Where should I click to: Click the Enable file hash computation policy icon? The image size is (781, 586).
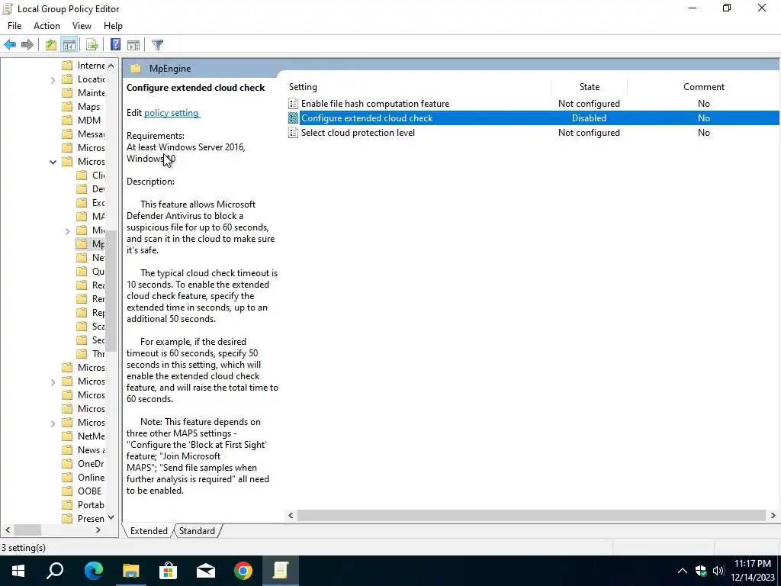(x=294, y=104)
